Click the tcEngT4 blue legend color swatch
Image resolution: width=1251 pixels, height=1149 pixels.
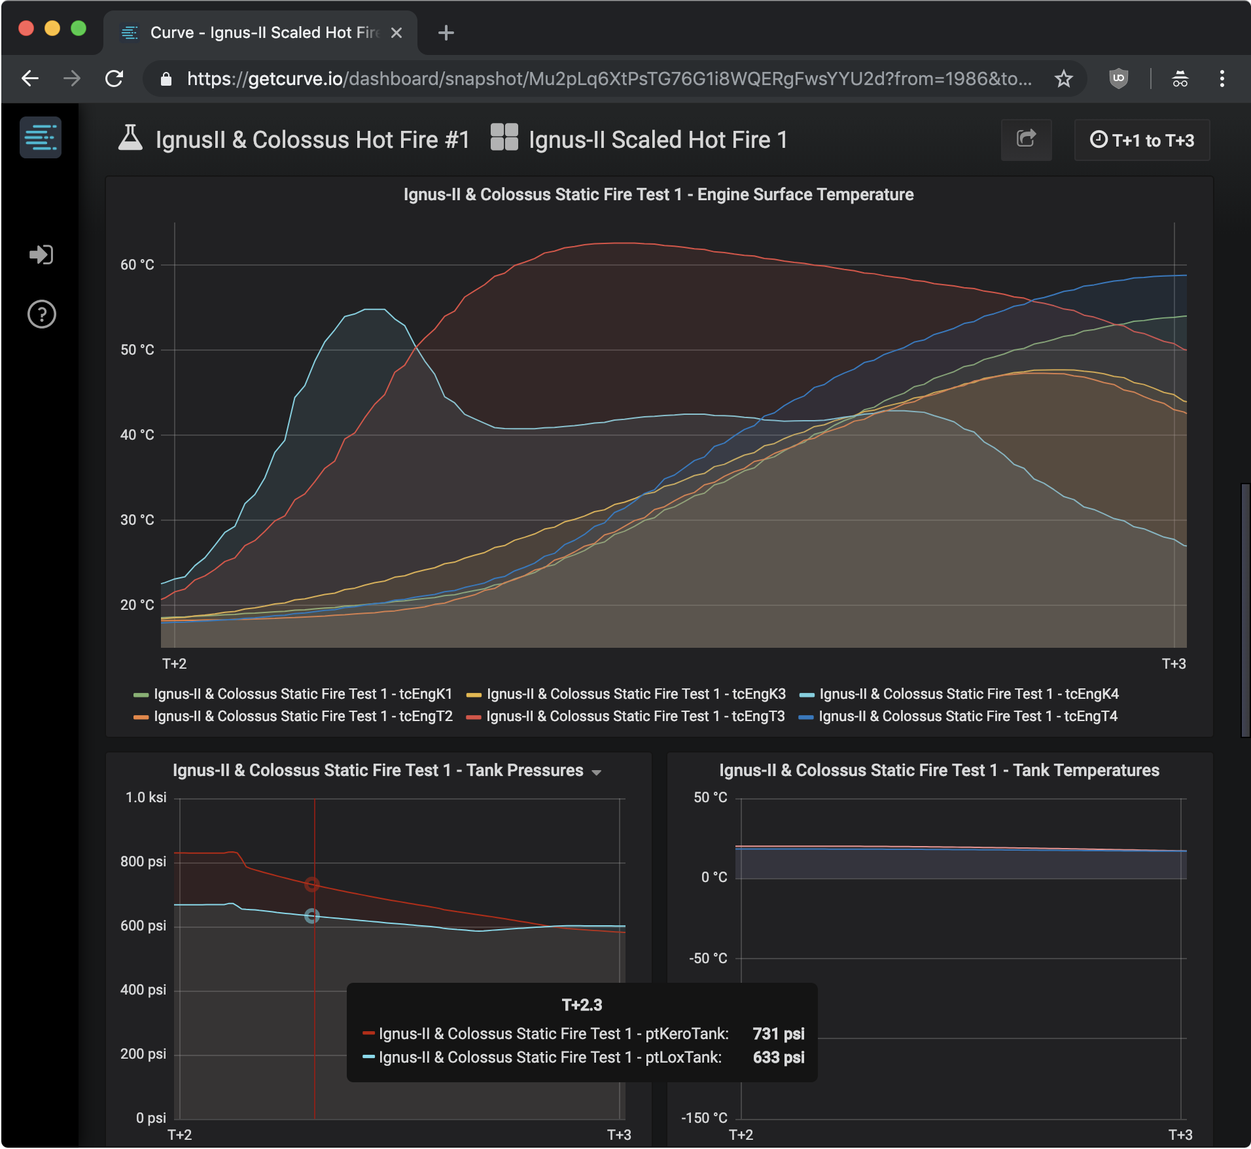coord(805,717)
